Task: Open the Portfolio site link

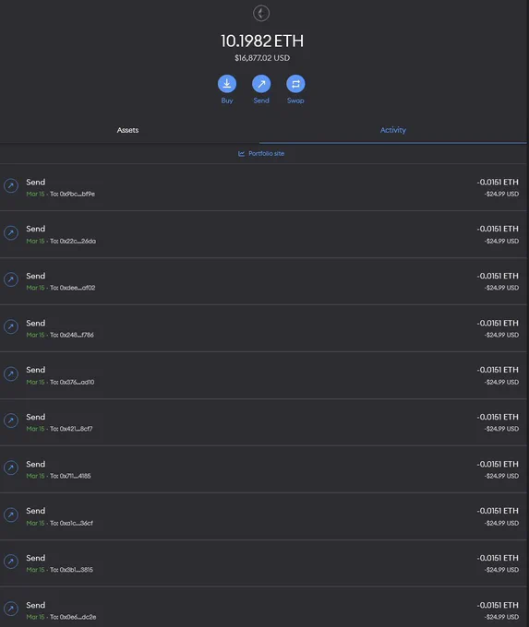Action: 261,154
